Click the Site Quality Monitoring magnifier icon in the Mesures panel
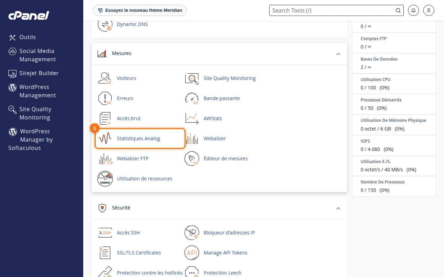This screenshot has width=444, height=277. coord(191,78)
